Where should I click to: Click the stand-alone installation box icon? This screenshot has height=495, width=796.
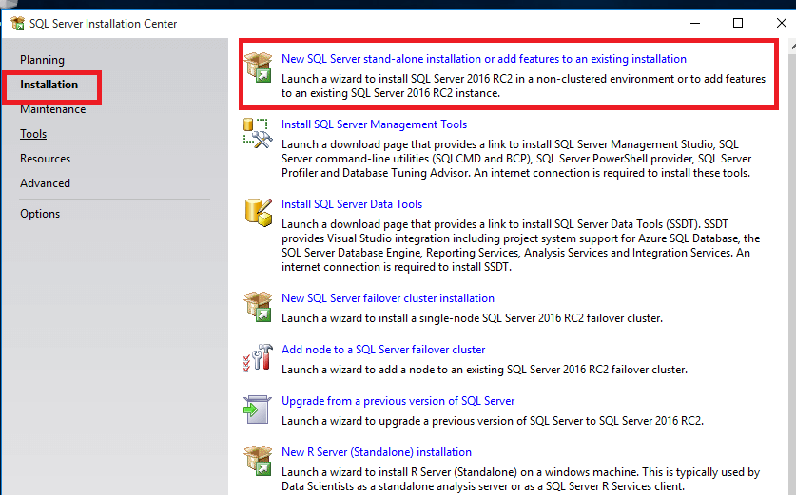tap(259, 67)
